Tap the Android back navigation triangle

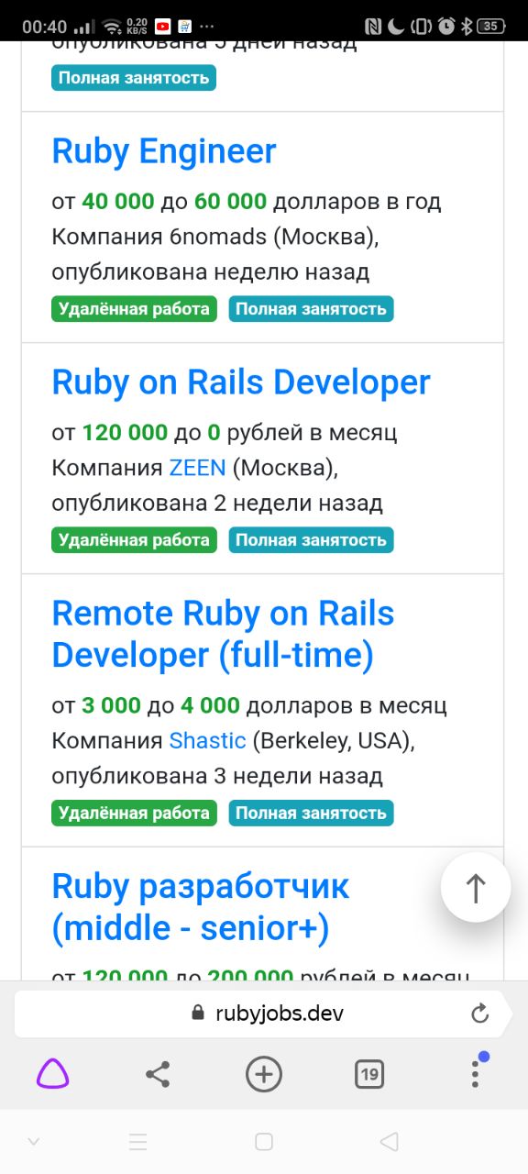390,1142
